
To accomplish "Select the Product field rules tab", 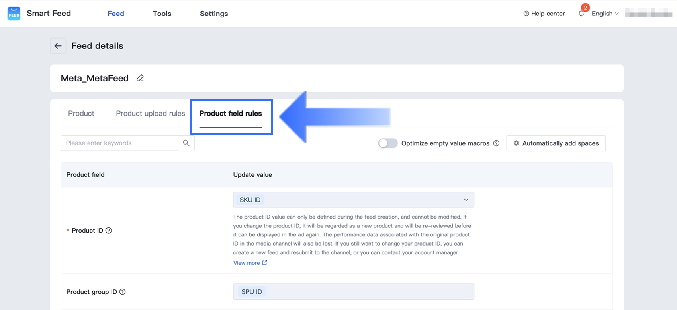I will 231,114.
